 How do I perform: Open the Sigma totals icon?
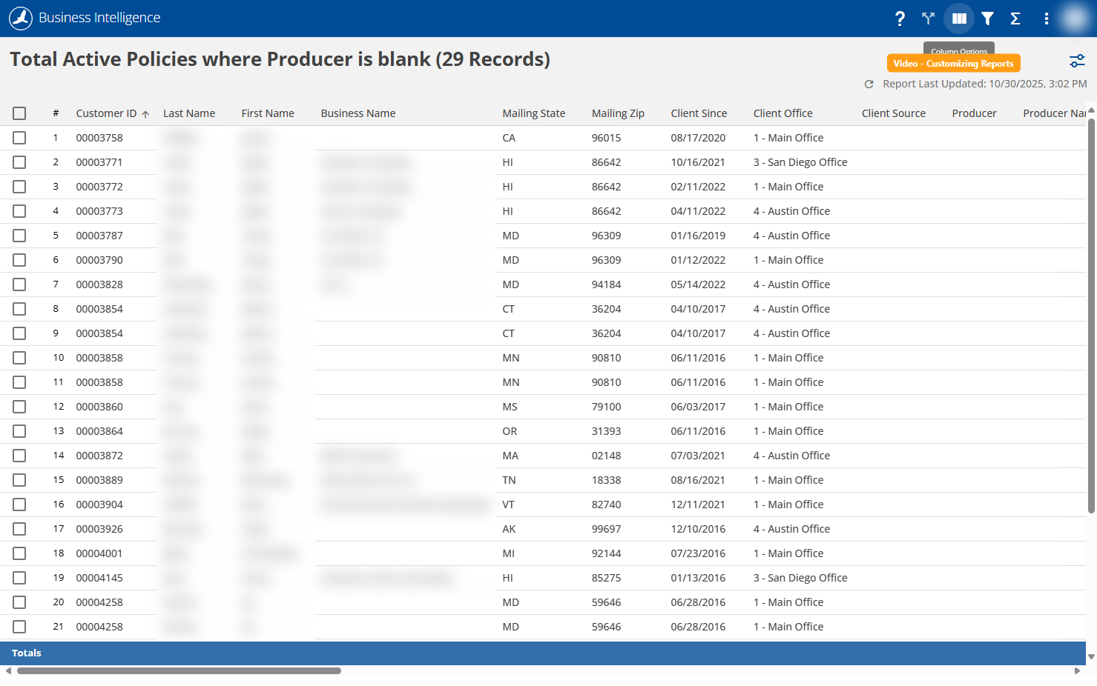click(1015, 19)
